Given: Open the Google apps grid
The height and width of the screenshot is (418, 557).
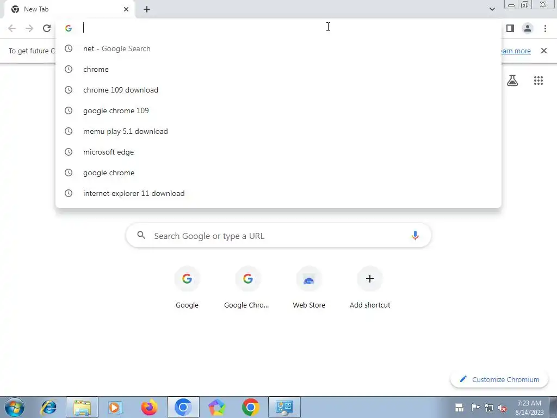Looking at the screenshot, I should [x=538, y=81].
